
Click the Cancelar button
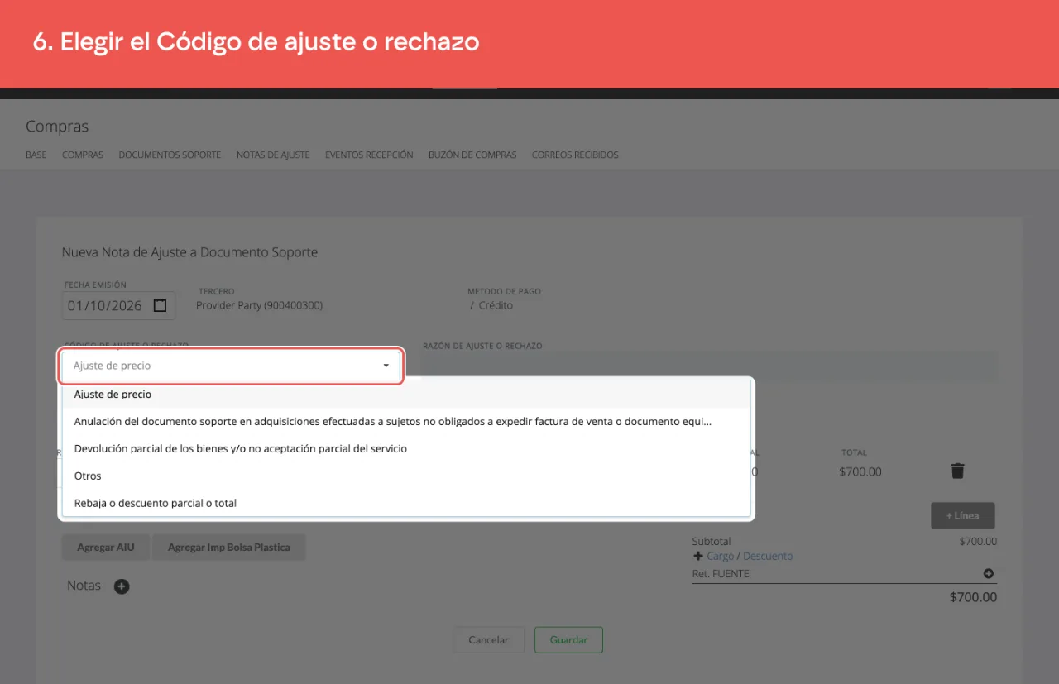(488, 640)
